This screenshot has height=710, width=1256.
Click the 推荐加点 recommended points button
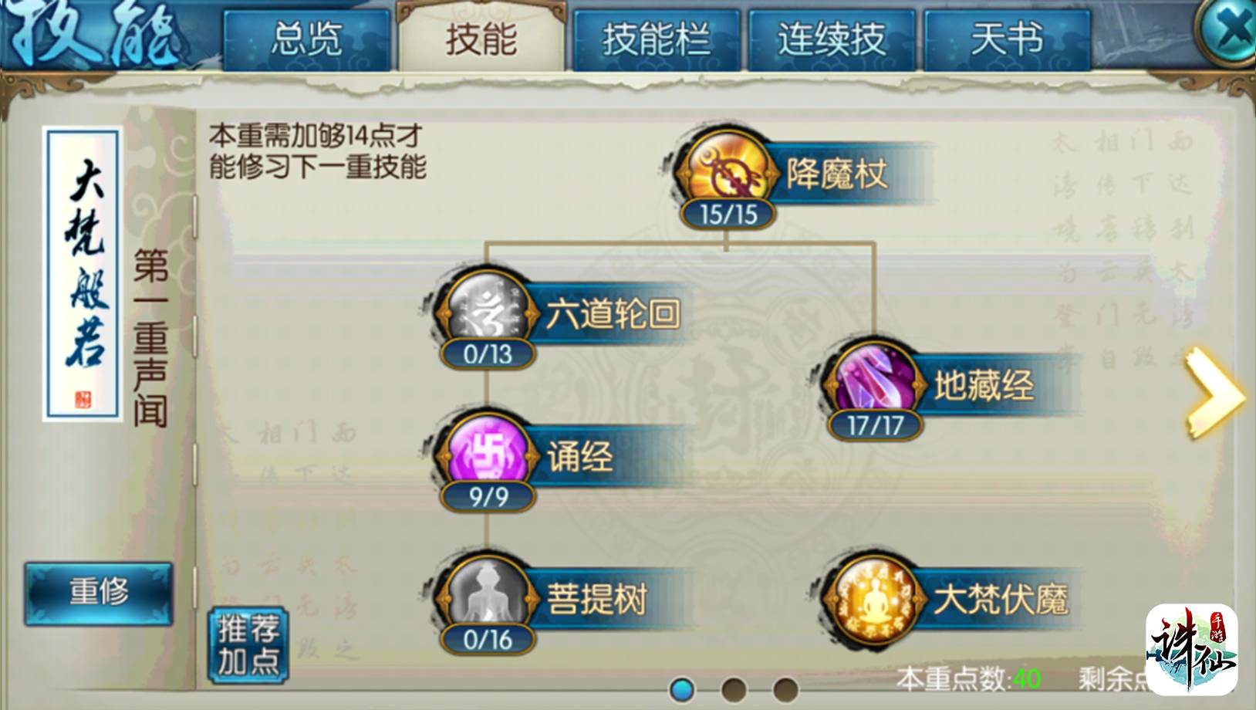pos(248,646)
